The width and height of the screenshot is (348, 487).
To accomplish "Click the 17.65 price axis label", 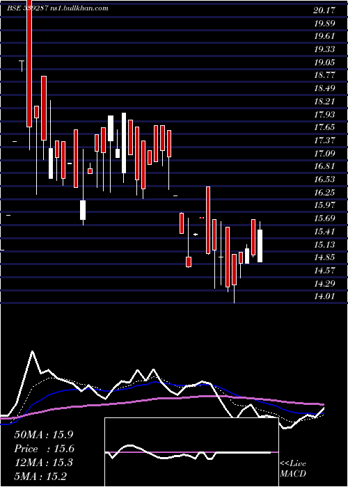I will pyautogui.click(x=324, y=127).
